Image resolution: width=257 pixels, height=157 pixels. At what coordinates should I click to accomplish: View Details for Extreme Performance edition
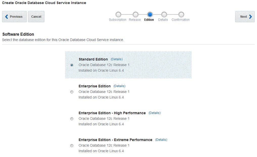pos(161,140)
